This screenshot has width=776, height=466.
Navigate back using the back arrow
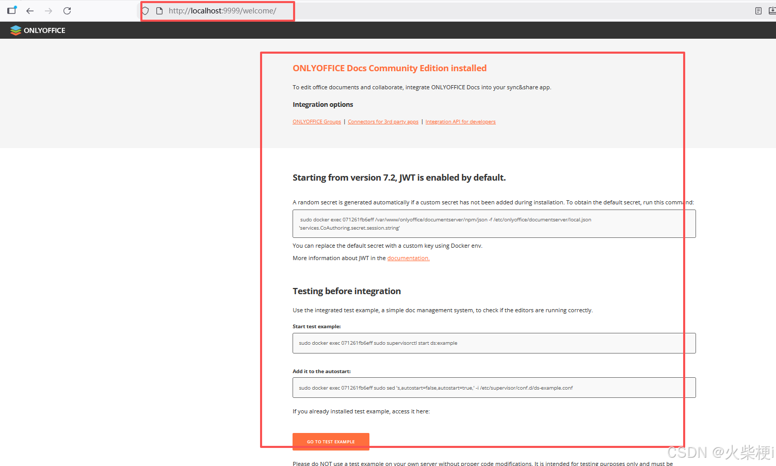coord(30,10)
